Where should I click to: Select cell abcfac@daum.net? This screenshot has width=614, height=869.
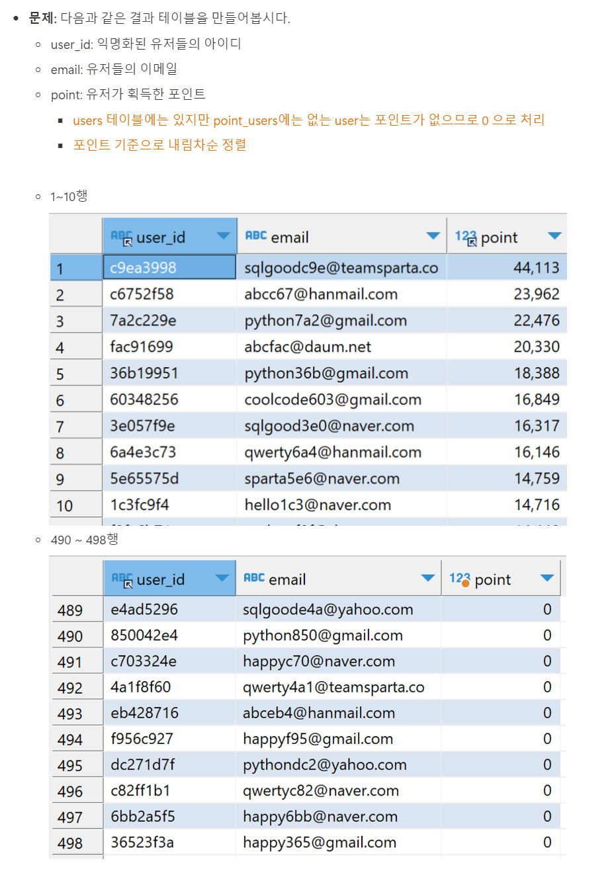tap(342, 347)
